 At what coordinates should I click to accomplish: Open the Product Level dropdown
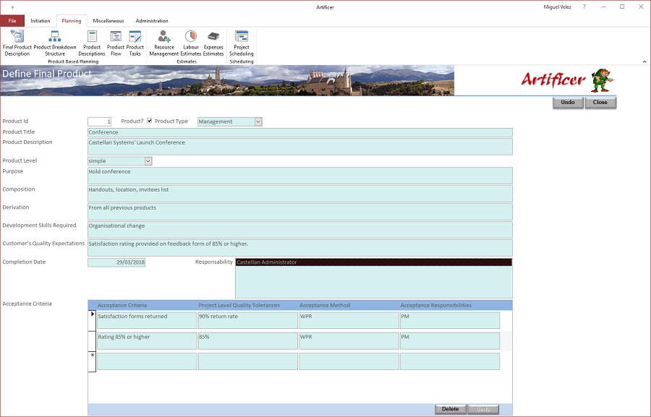148,161
